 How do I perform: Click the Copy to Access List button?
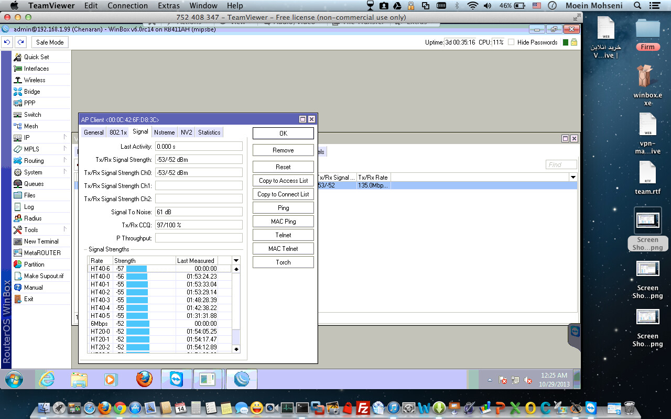click(x=283, y=180)
